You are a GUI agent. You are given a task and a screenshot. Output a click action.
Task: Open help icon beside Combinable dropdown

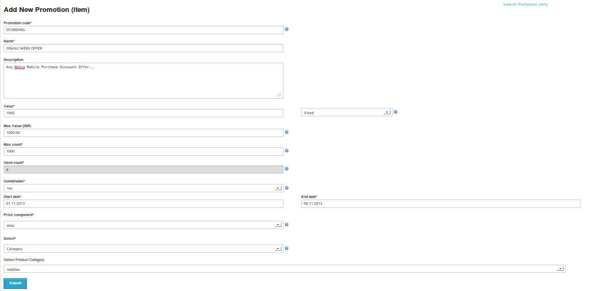tap(287, 188)
